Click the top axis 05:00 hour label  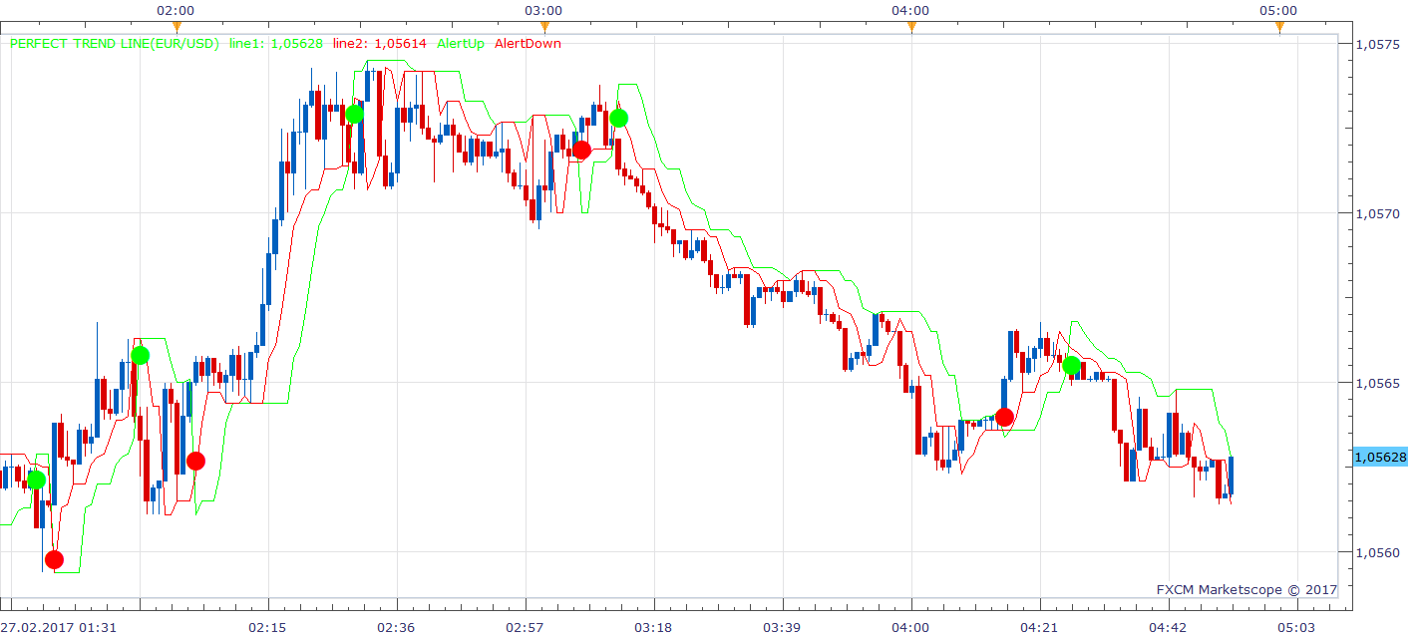(x=1278, y=11)
